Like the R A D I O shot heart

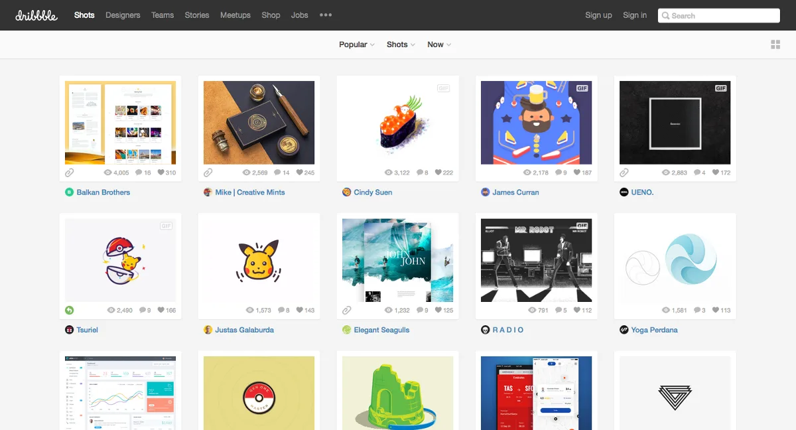click(x=576, y=310)
